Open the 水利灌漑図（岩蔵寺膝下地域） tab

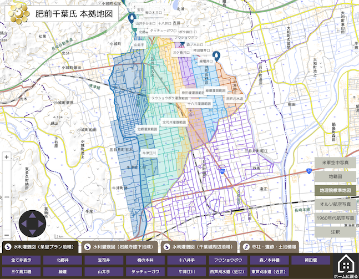(x=120, y=246)
